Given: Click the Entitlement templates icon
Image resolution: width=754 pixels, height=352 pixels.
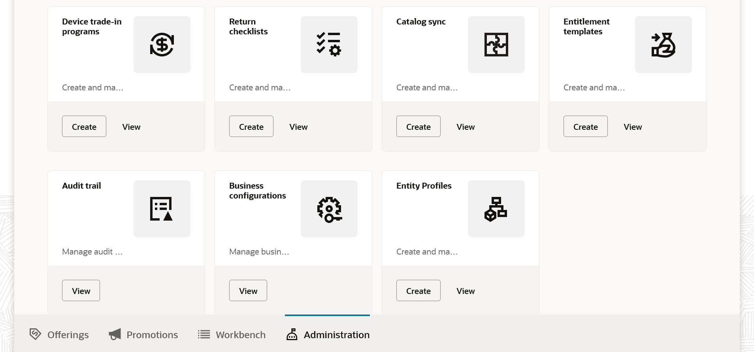Looking at the screenshot, I should click(663, 45).
